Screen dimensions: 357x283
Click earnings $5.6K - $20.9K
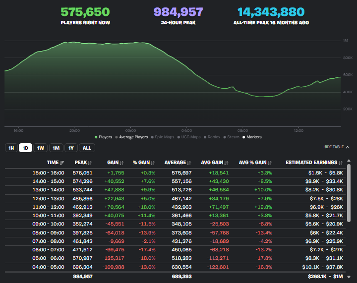324,224
